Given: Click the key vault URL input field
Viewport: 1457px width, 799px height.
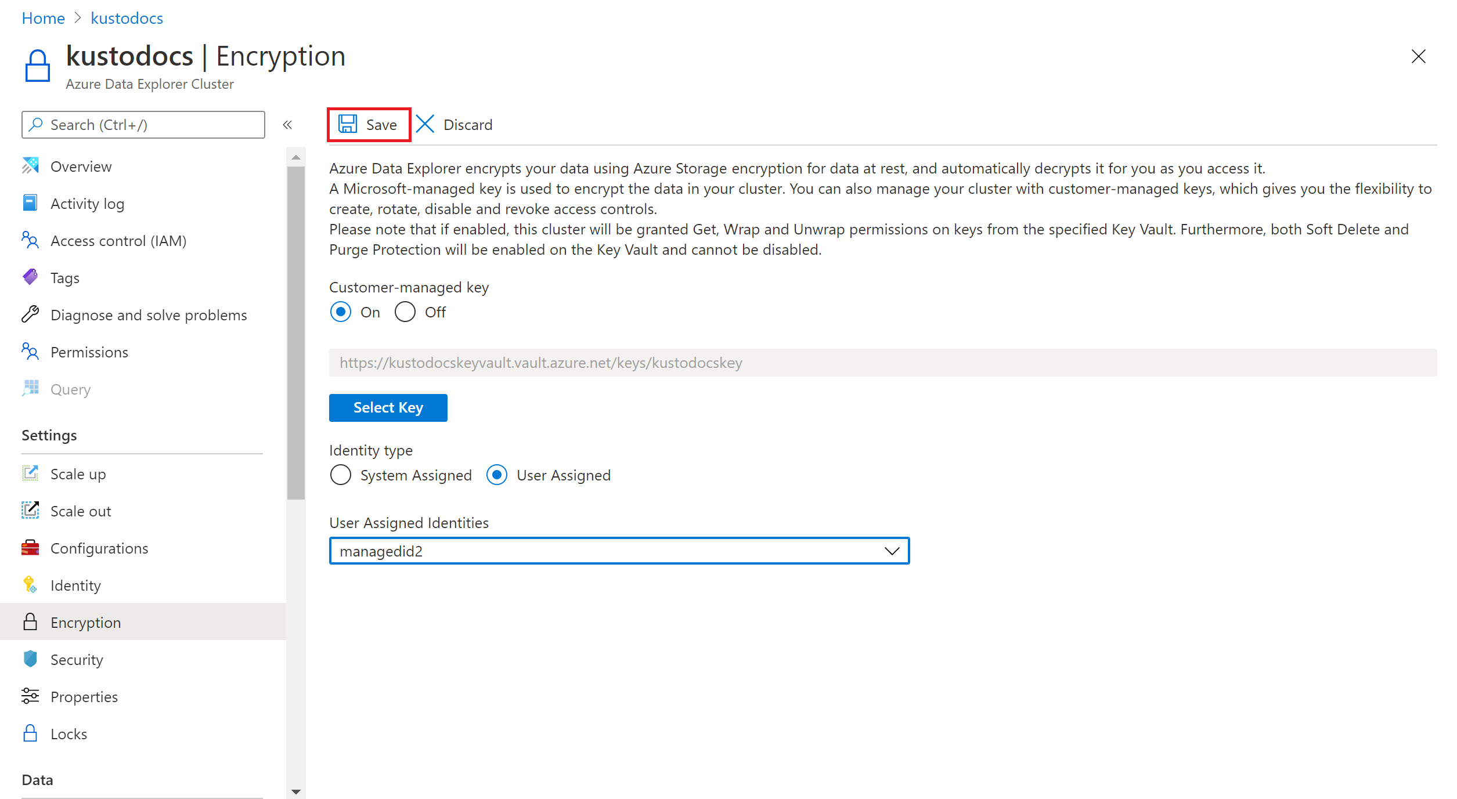Looking at the screenshot, I should (x=882, y=362).
